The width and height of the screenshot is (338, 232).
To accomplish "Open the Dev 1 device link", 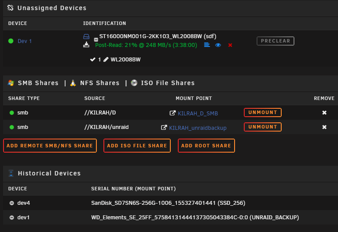I will [25, 41].
